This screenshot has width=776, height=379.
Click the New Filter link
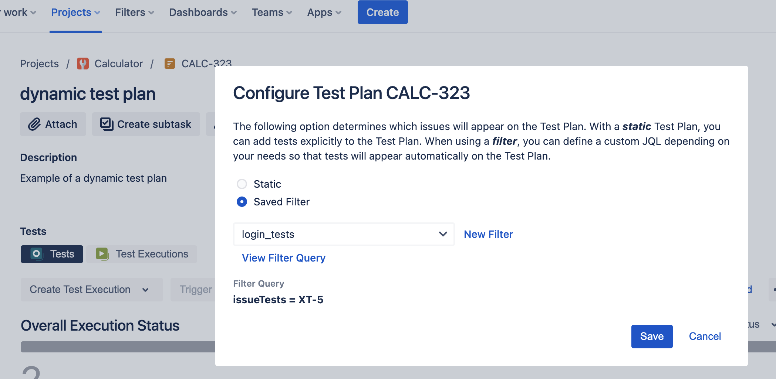[488, 234]
